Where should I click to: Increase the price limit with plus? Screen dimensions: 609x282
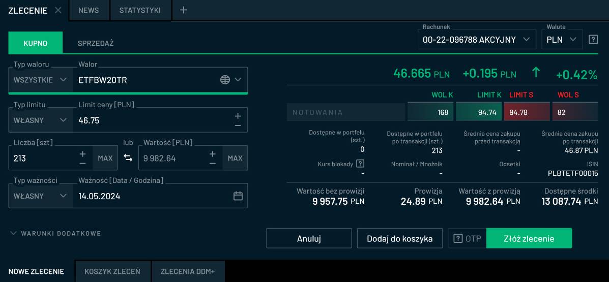pos(238,116)
